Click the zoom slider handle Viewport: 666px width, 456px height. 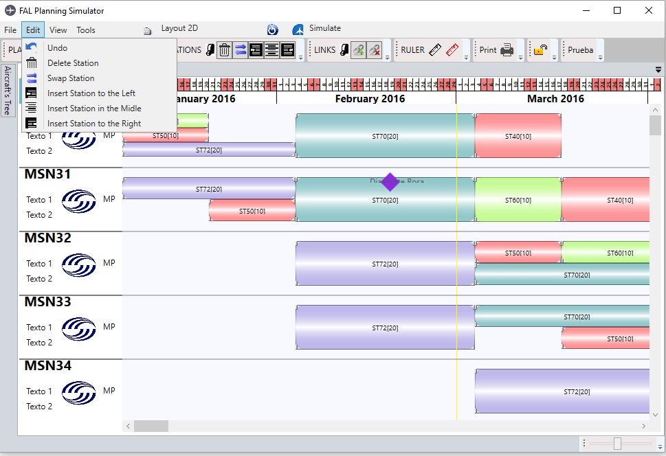click(617, 444)
